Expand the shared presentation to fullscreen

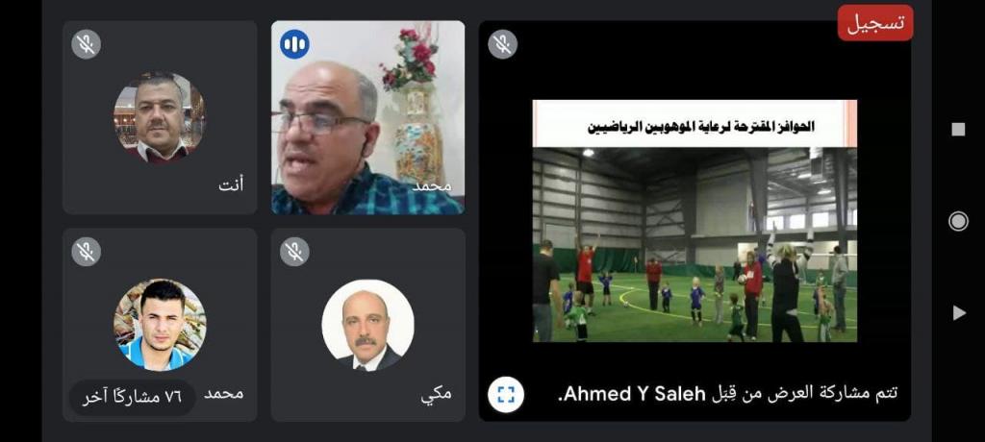[506, 394]
